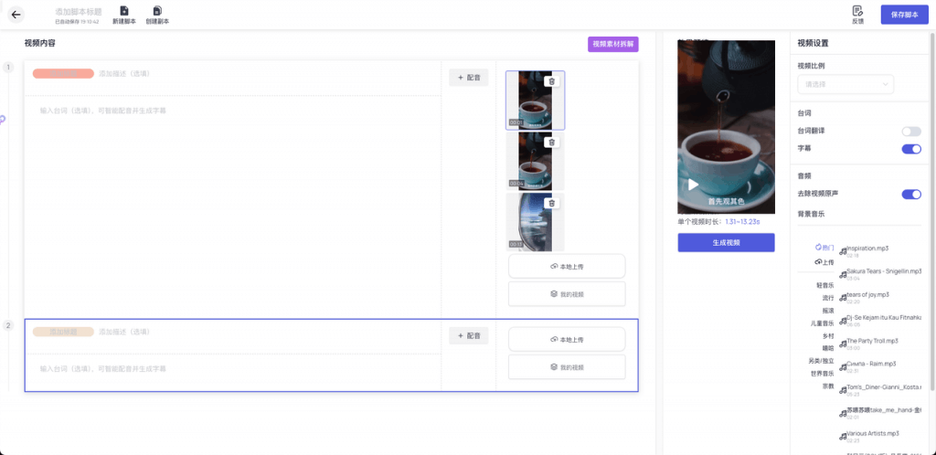Delete the first tea video clip
Viewport: 936px width, 455px height.
[551, 81]
